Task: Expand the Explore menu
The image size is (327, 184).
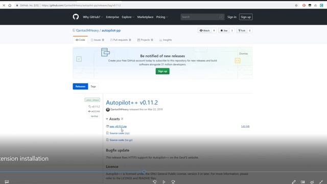Action: coord(128,17)
